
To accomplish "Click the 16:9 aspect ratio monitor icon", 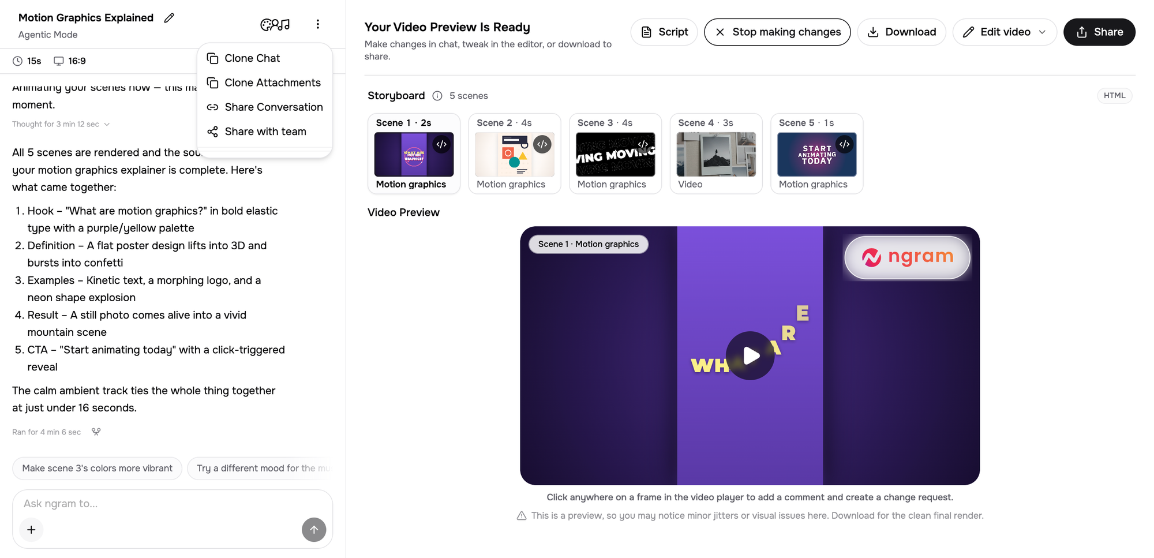I will click(x=59, y=61).
